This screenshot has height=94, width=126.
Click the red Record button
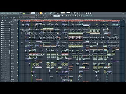tap(30, 13)
